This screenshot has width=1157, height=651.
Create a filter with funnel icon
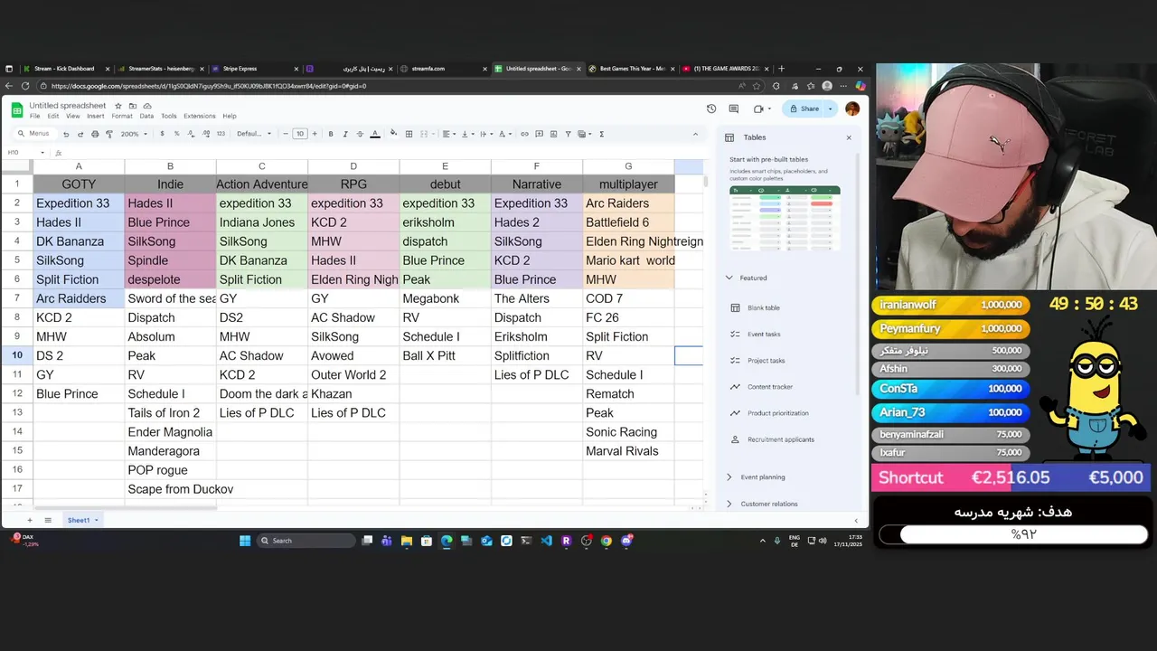[x=568, y=134]
